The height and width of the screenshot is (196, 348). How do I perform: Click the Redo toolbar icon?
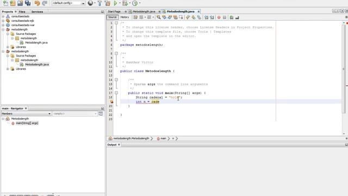45,3
